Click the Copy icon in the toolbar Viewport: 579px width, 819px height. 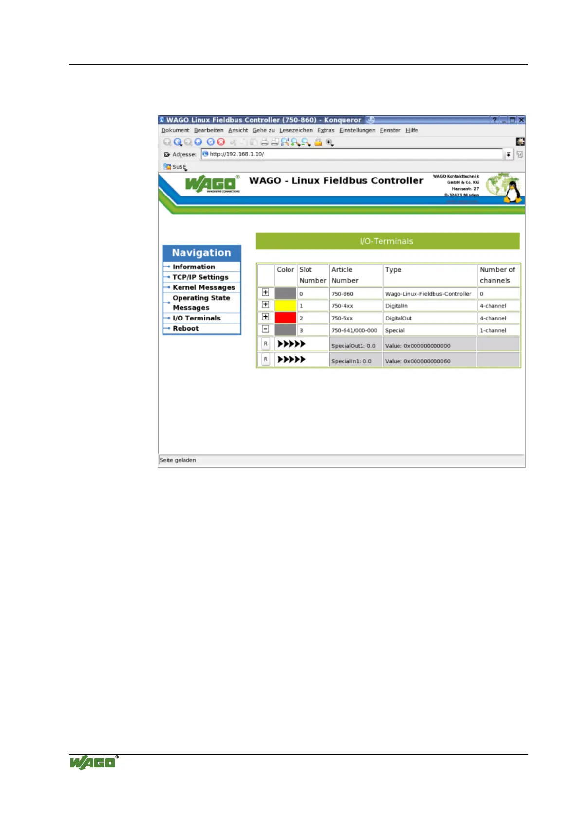point(243,142)
